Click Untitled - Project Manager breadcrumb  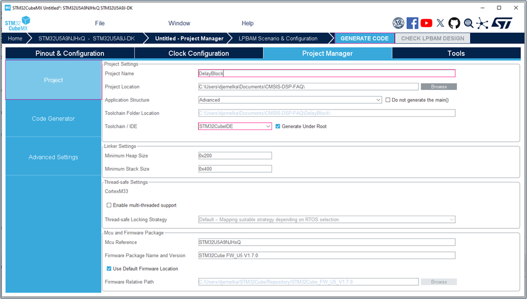pos(189,38)
